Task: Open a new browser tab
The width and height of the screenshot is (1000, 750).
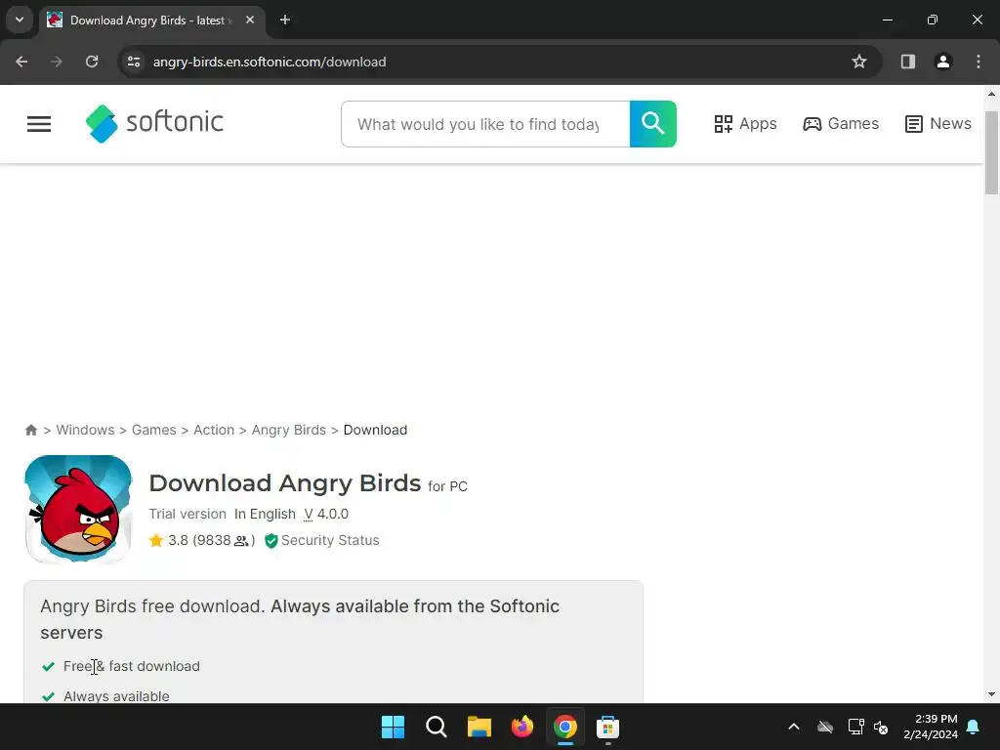Action: tap(285, 21)
